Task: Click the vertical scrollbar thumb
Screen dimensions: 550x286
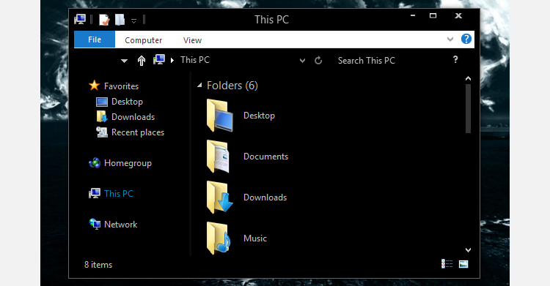Action: pos(468,108)
